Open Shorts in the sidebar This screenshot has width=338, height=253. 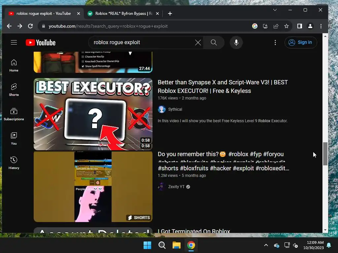[14, 90]
